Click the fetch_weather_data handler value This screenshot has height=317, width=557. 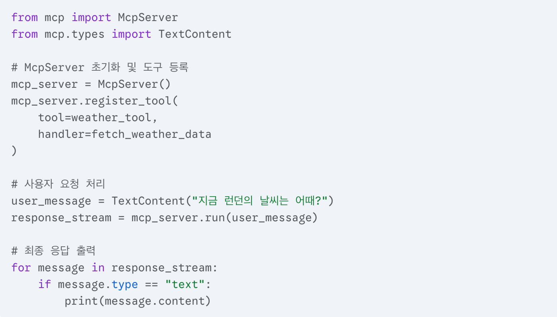pyautogui.click(x=151, y=134)
